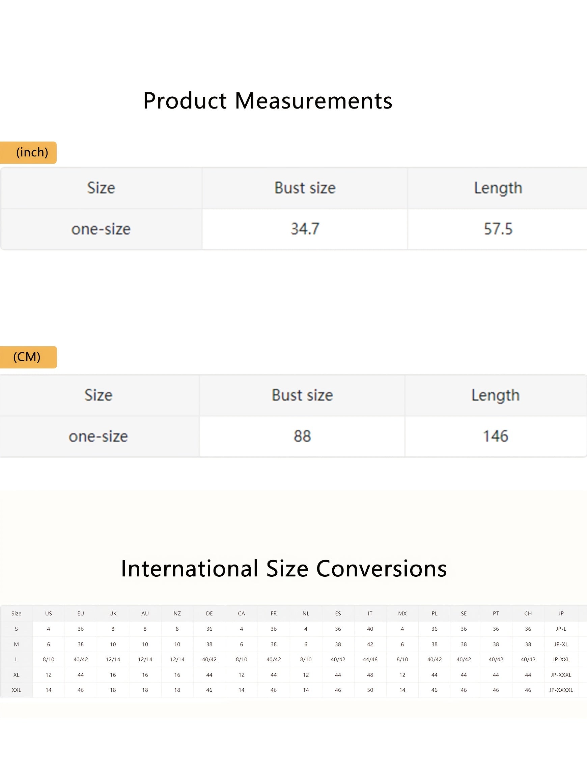This screenshot has height=782, width=587.
Task: Click the XL size row label
Action: tap(16, 675)
